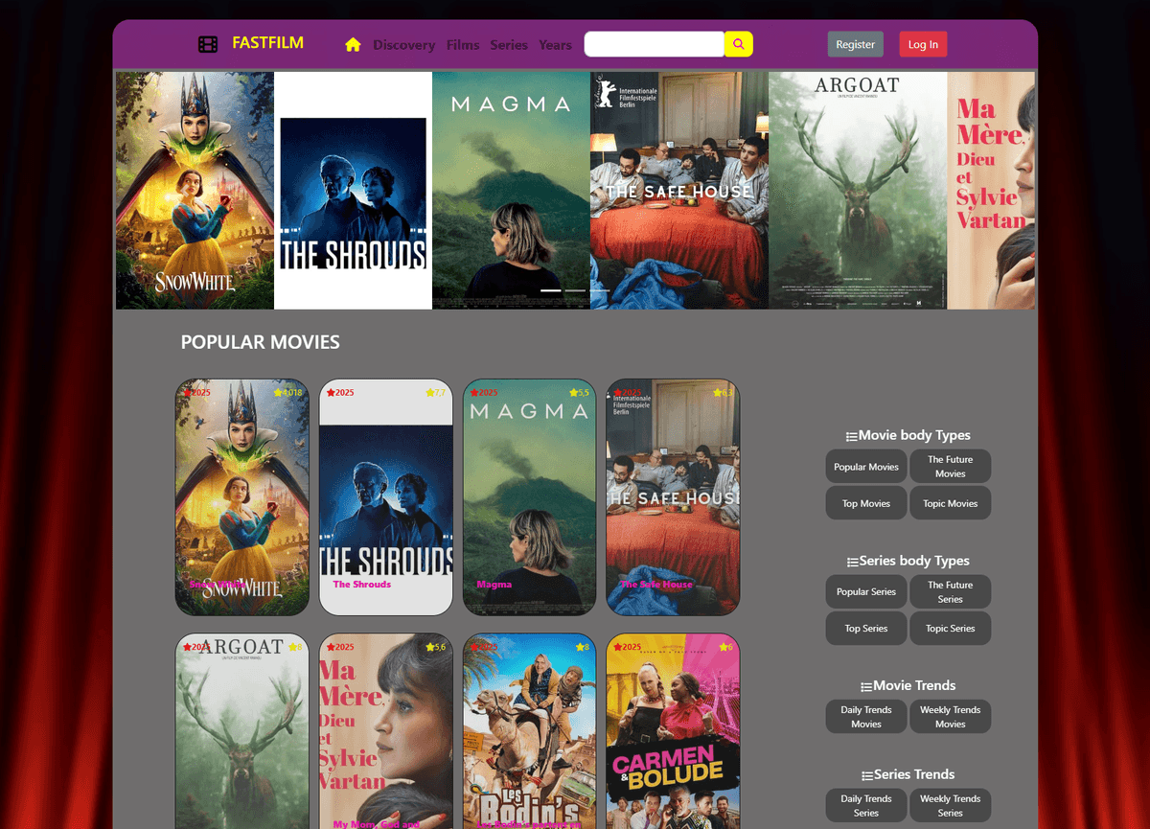This screenshot has height=829, width=1150.
Task: Go to the Home icon in navbar
Action: (x=353, y=44)
